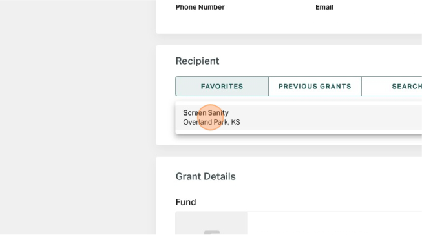Click the Phone Number label
422x235 pixels.
(x=200, y=7)
